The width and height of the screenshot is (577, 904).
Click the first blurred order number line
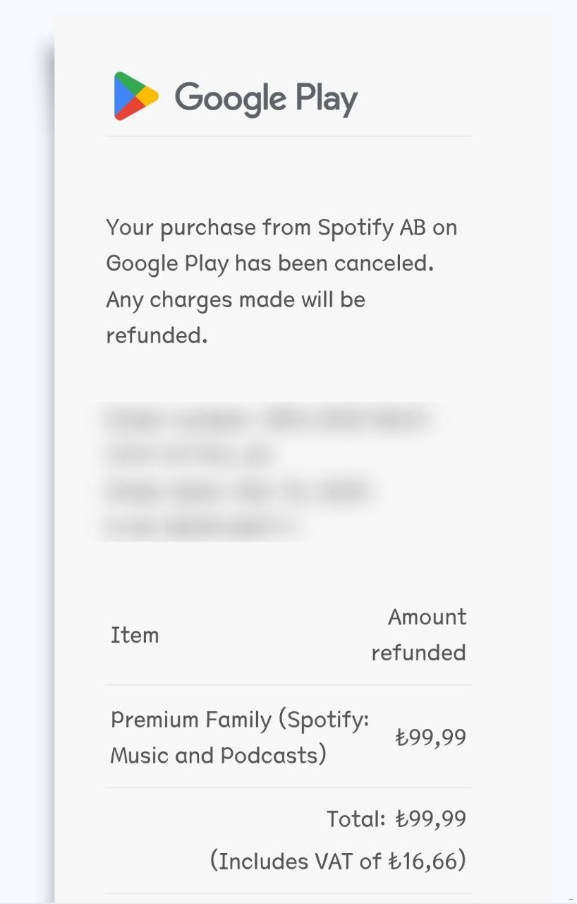click(x=267, y=420)
